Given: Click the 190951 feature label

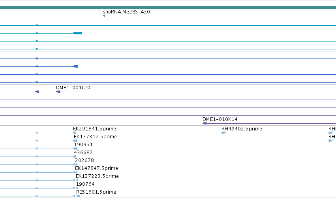Looking at the screenshot, I should (x=83, y=145).
